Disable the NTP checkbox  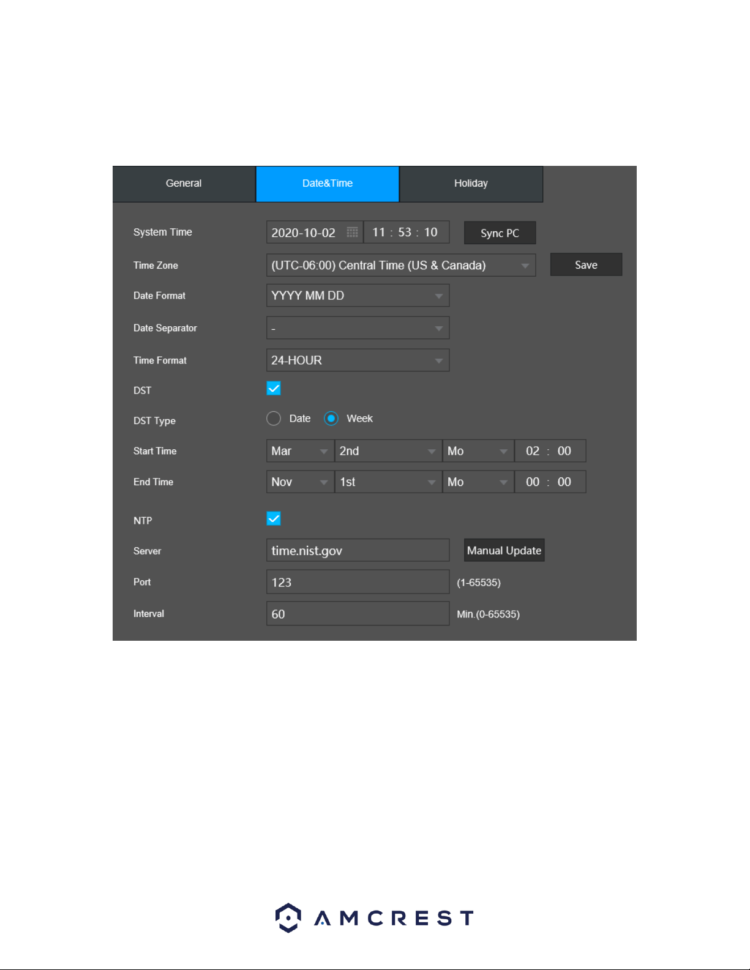tap(274, 519)
